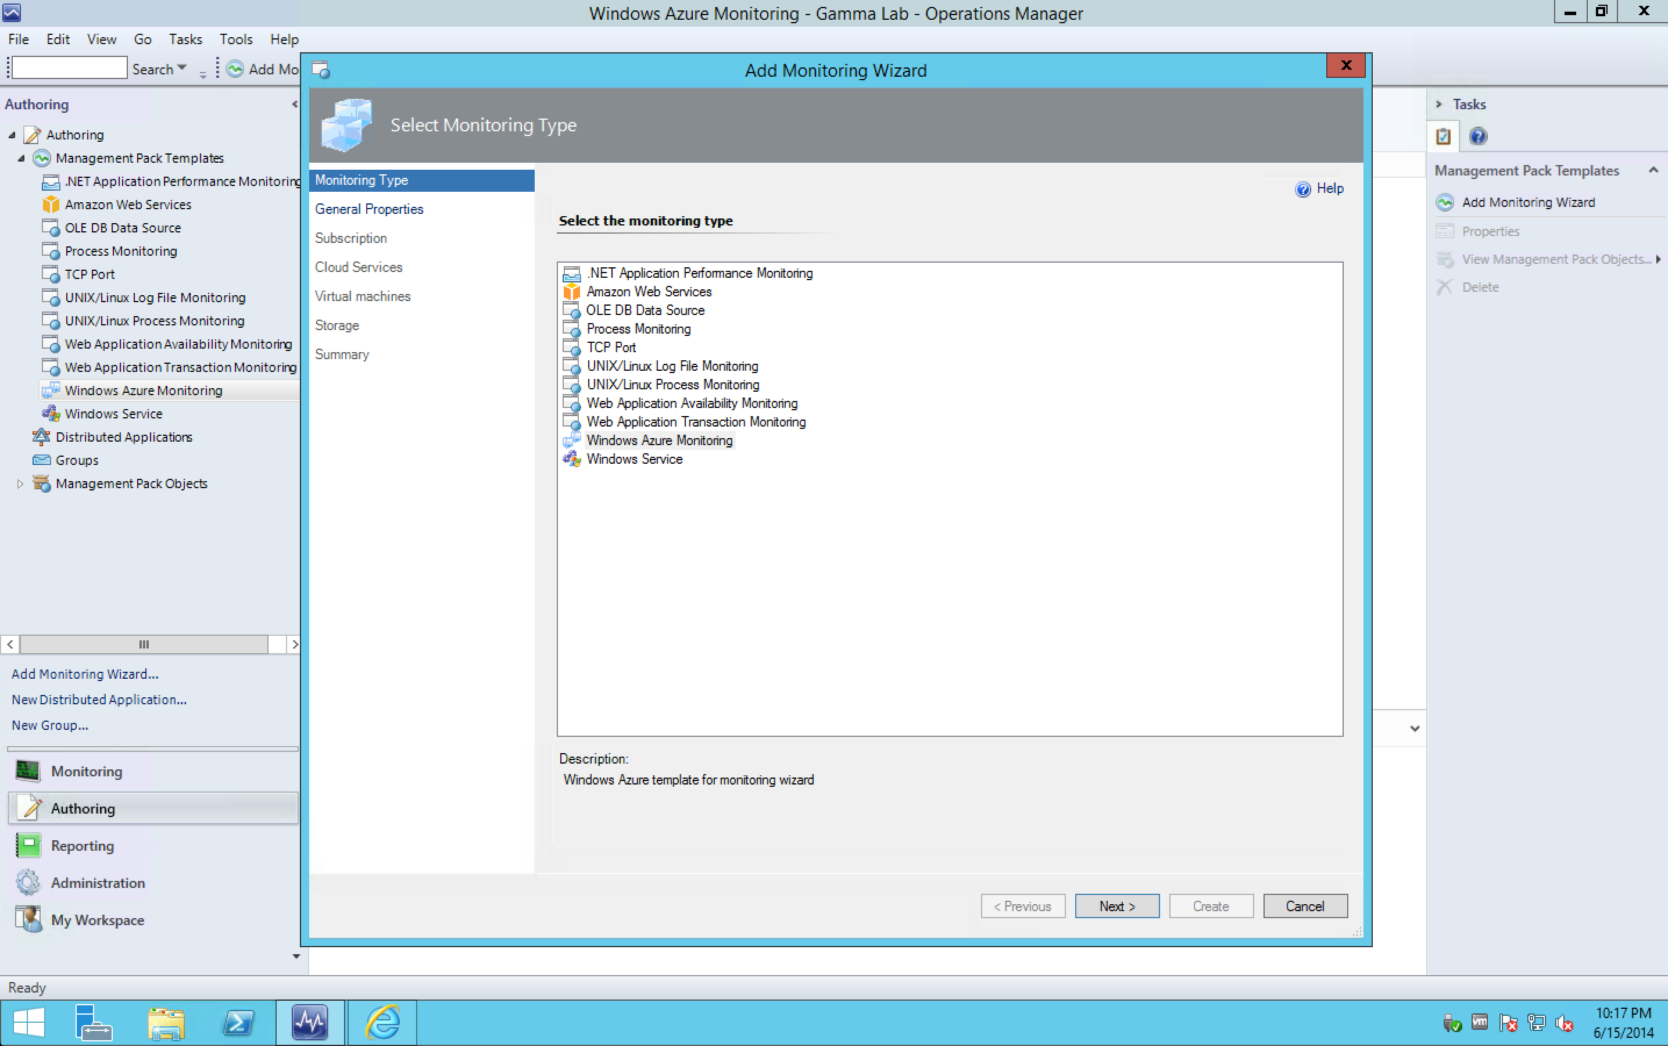Click the Amazon Web Services icon in wizard list

click(x=571, y=292)
